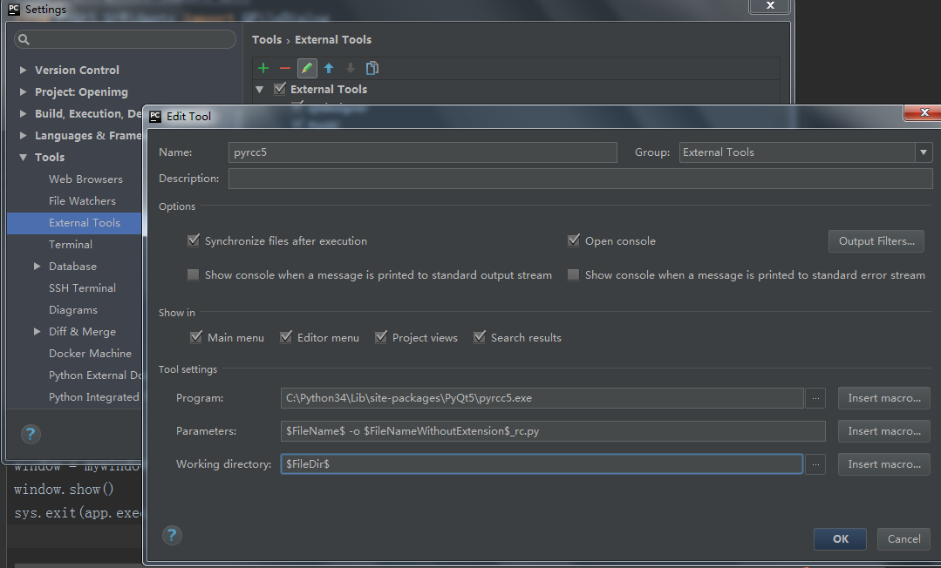
Task: Insert macro for Working directory field
Action: pyautogui.click(x=884, y=464)
